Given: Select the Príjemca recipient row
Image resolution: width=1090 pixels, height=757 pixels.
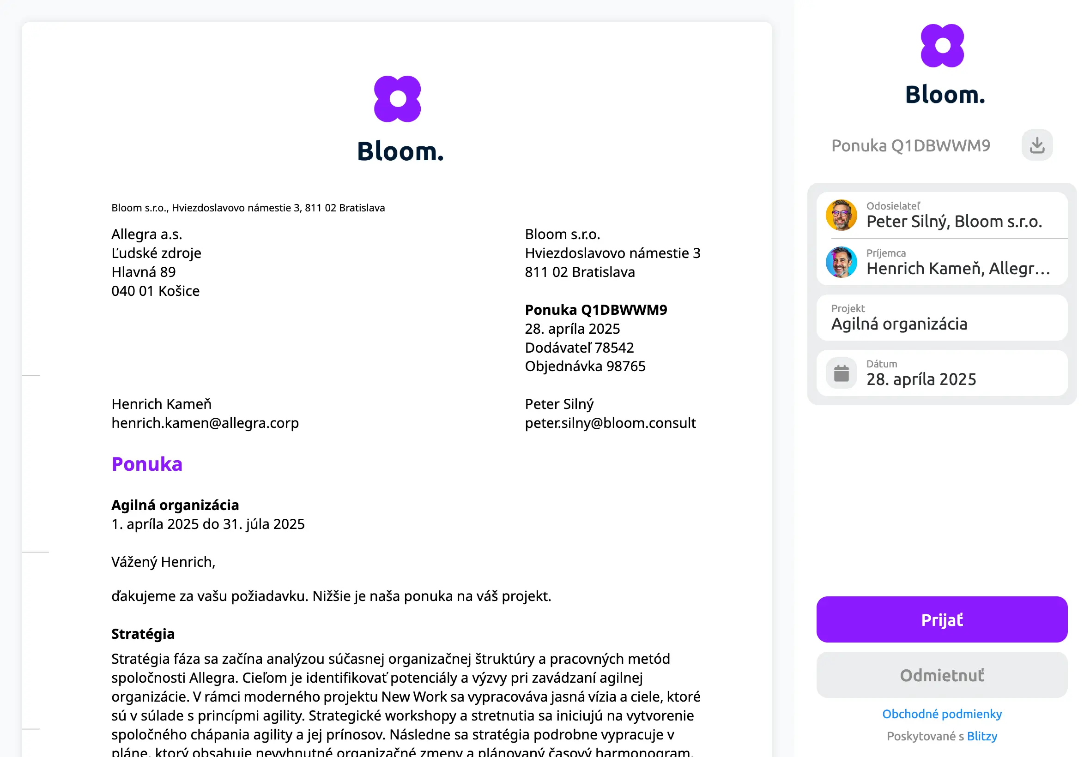Looking at the screenshot, I should [x=941, y=262].
